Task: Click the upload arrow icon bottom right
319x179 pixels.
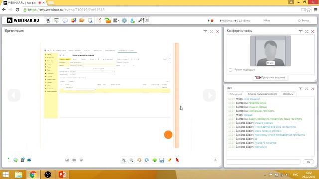Action: point(215,160)
